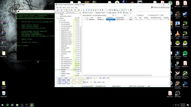Open File Explorer from the taskbar
191x107 pixels.
(x=17, y=105)
